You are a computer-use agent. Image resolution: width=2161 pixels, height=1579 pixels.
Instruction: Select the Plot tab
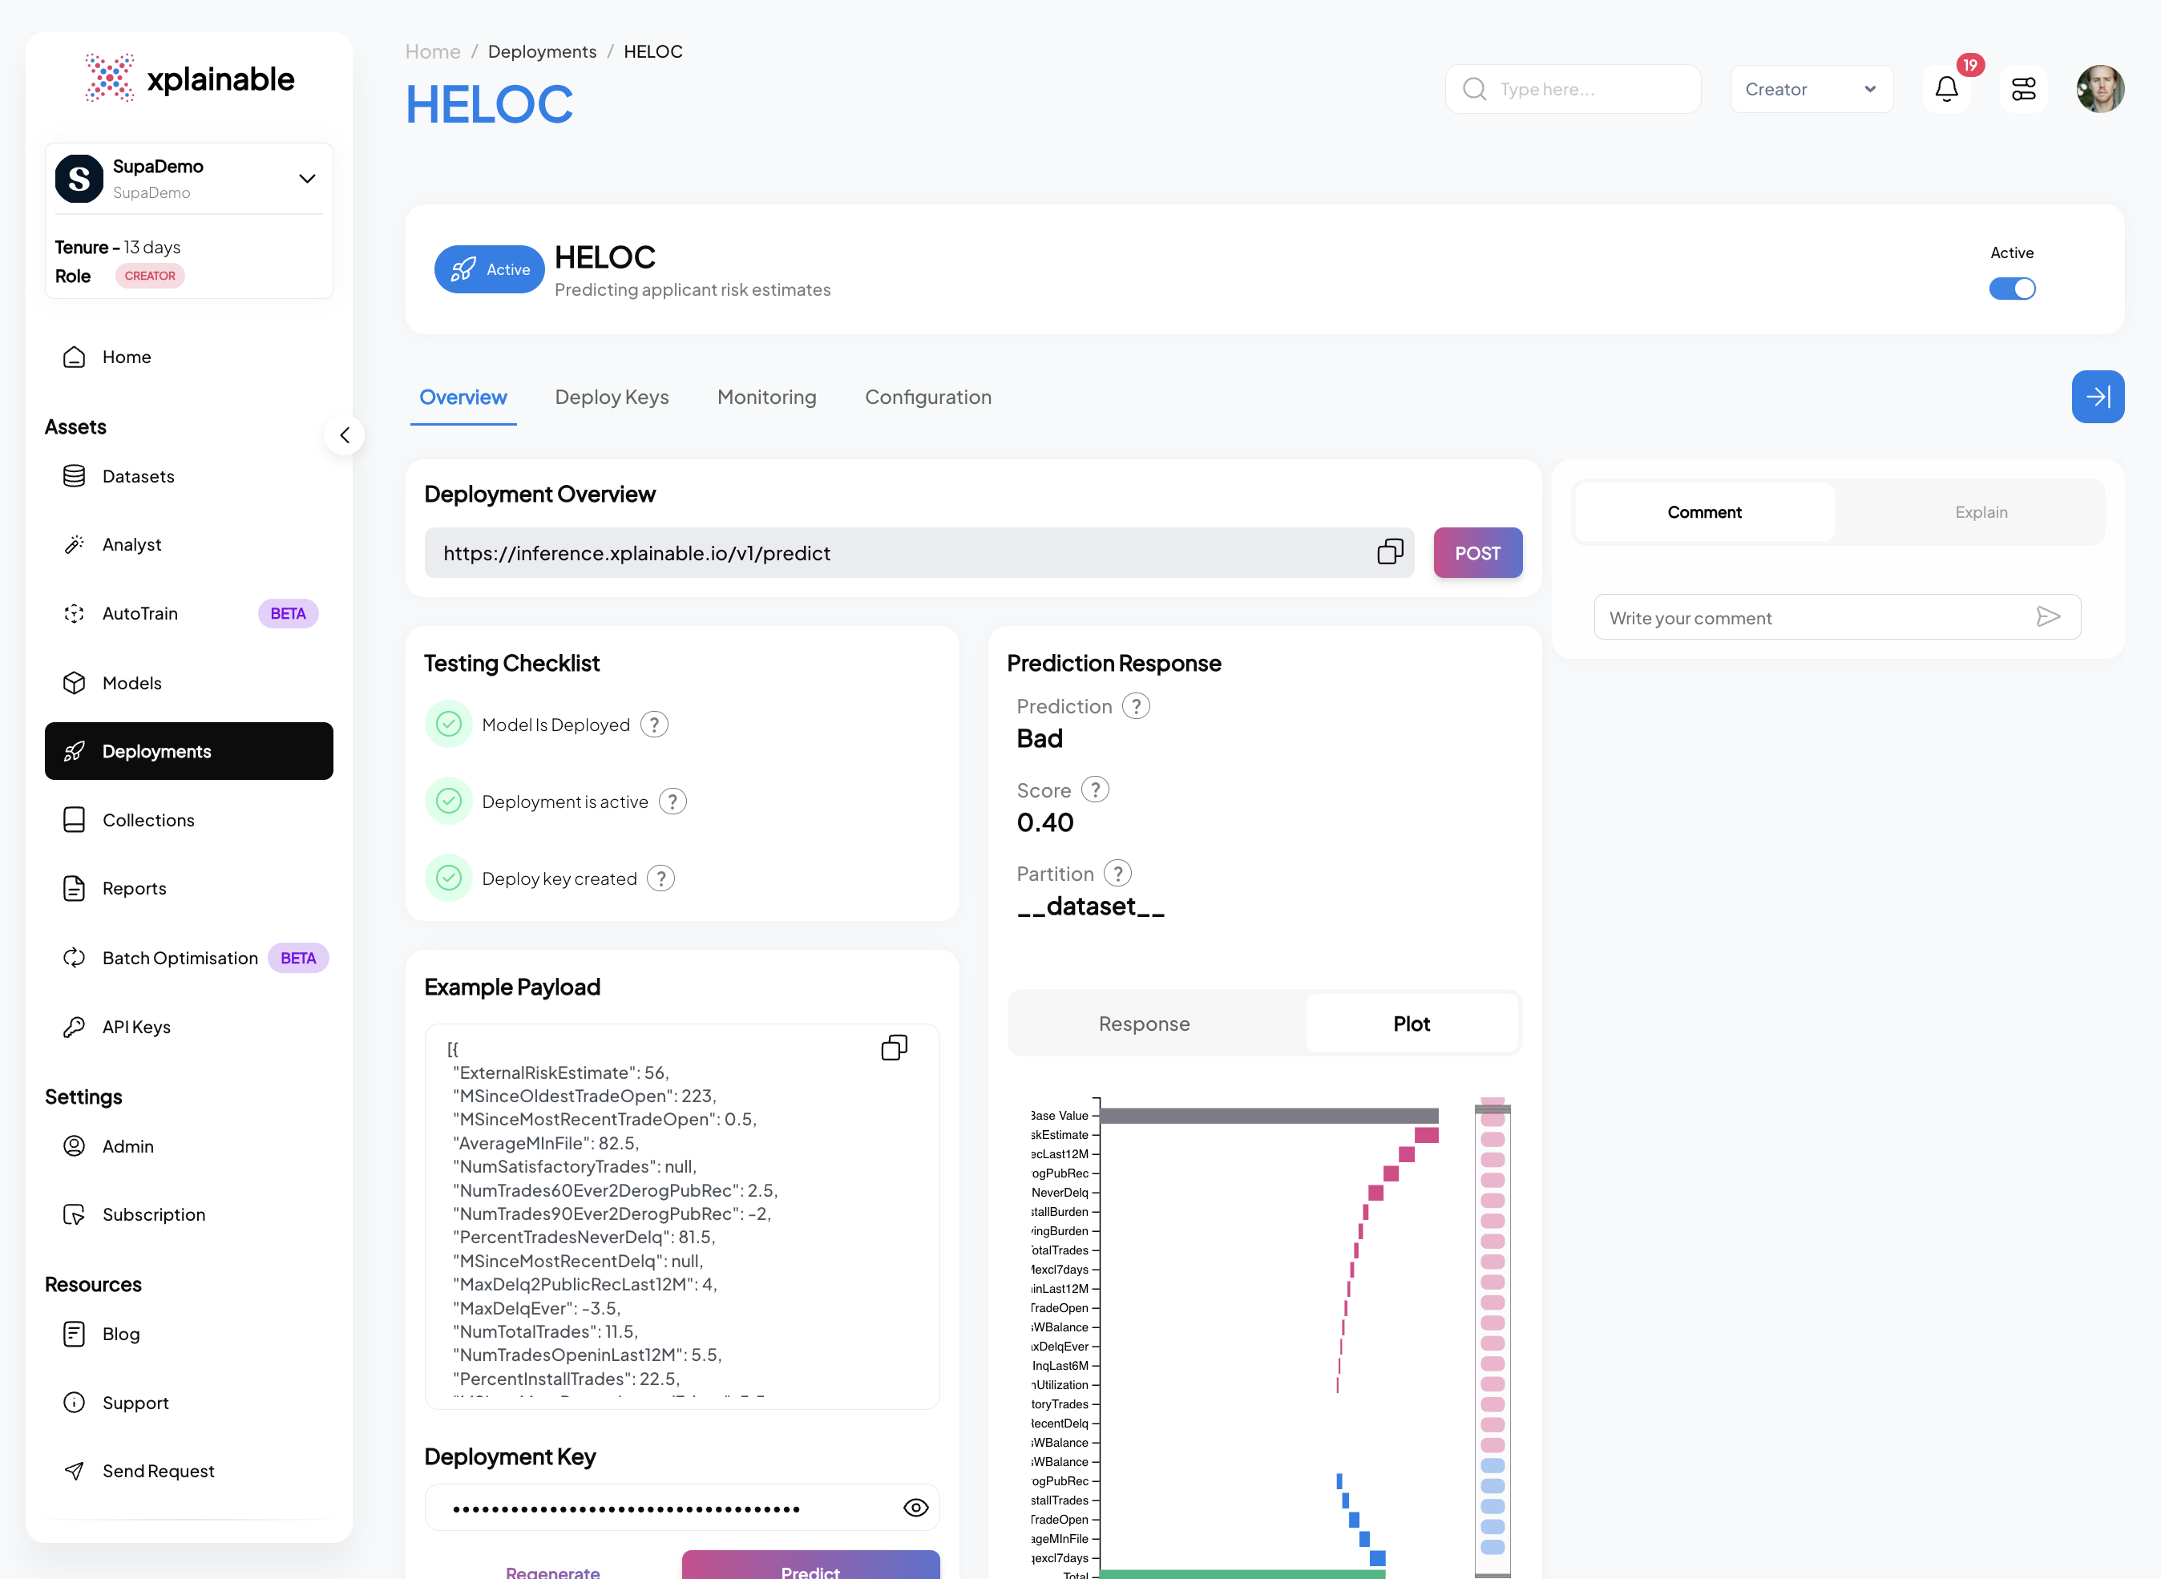1411,1024
